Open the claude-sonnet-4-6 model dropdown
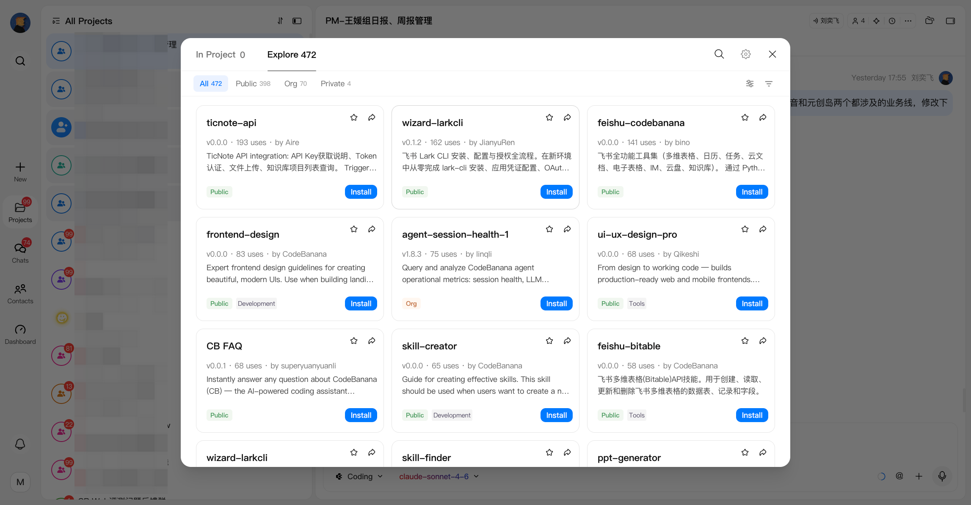 click(439, 477)
